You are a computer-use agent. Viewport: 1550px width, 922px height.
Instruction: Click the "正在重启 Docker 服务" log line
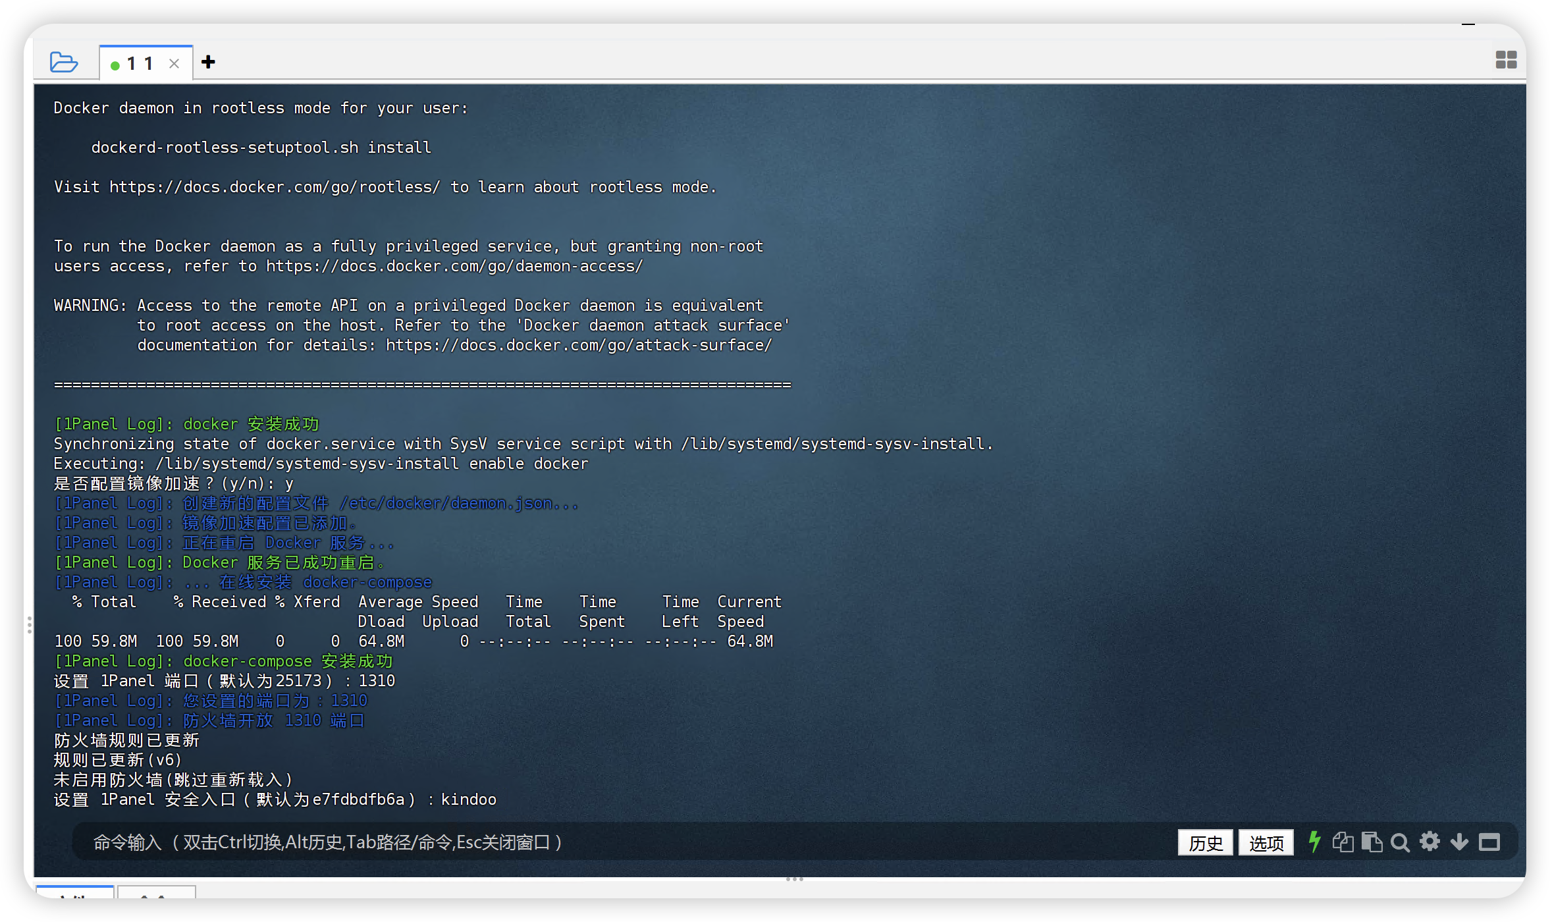tap(224, 543)
